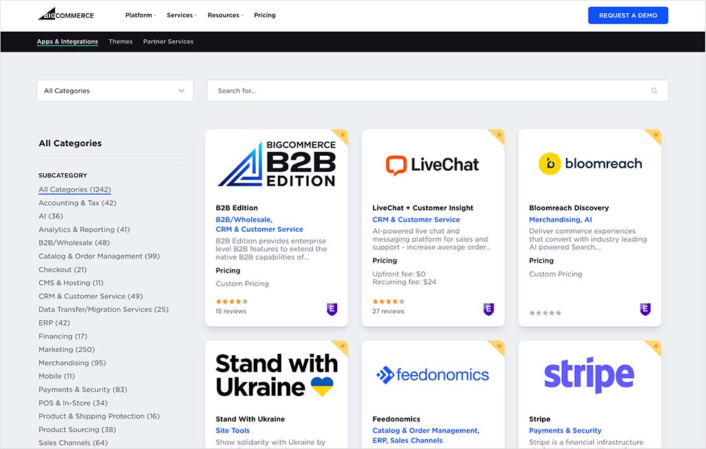Switch to Apps & Integrations tab
The height and width of the screenshot is (449, 706).
click(68, 41)
